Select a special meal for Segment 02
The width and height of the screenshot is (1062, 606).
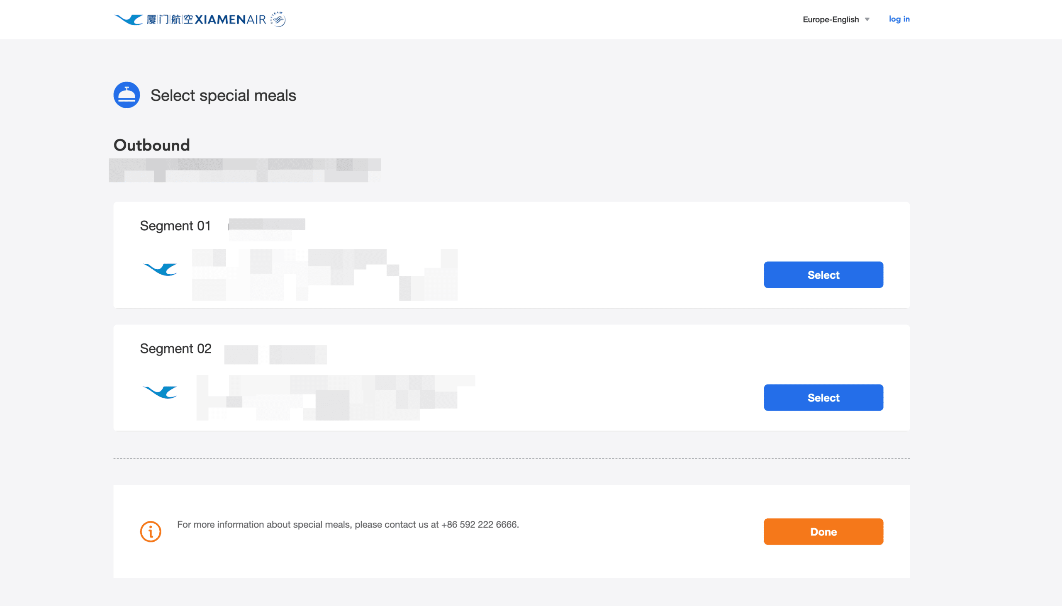[823, 397]
